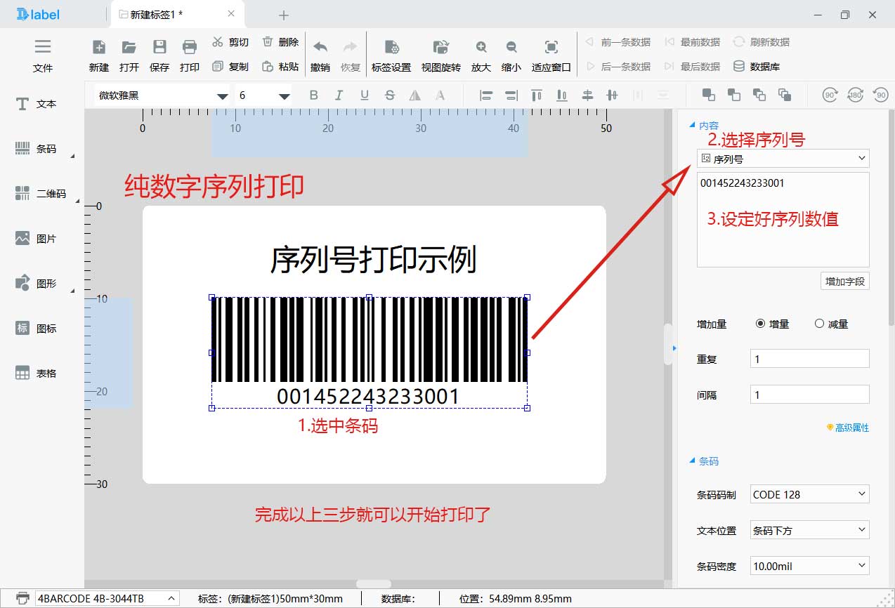The width and height of the screenshot is (895, 608).
Task: Click the Repeat (重复) input field
Action: [x=809, y=359]
